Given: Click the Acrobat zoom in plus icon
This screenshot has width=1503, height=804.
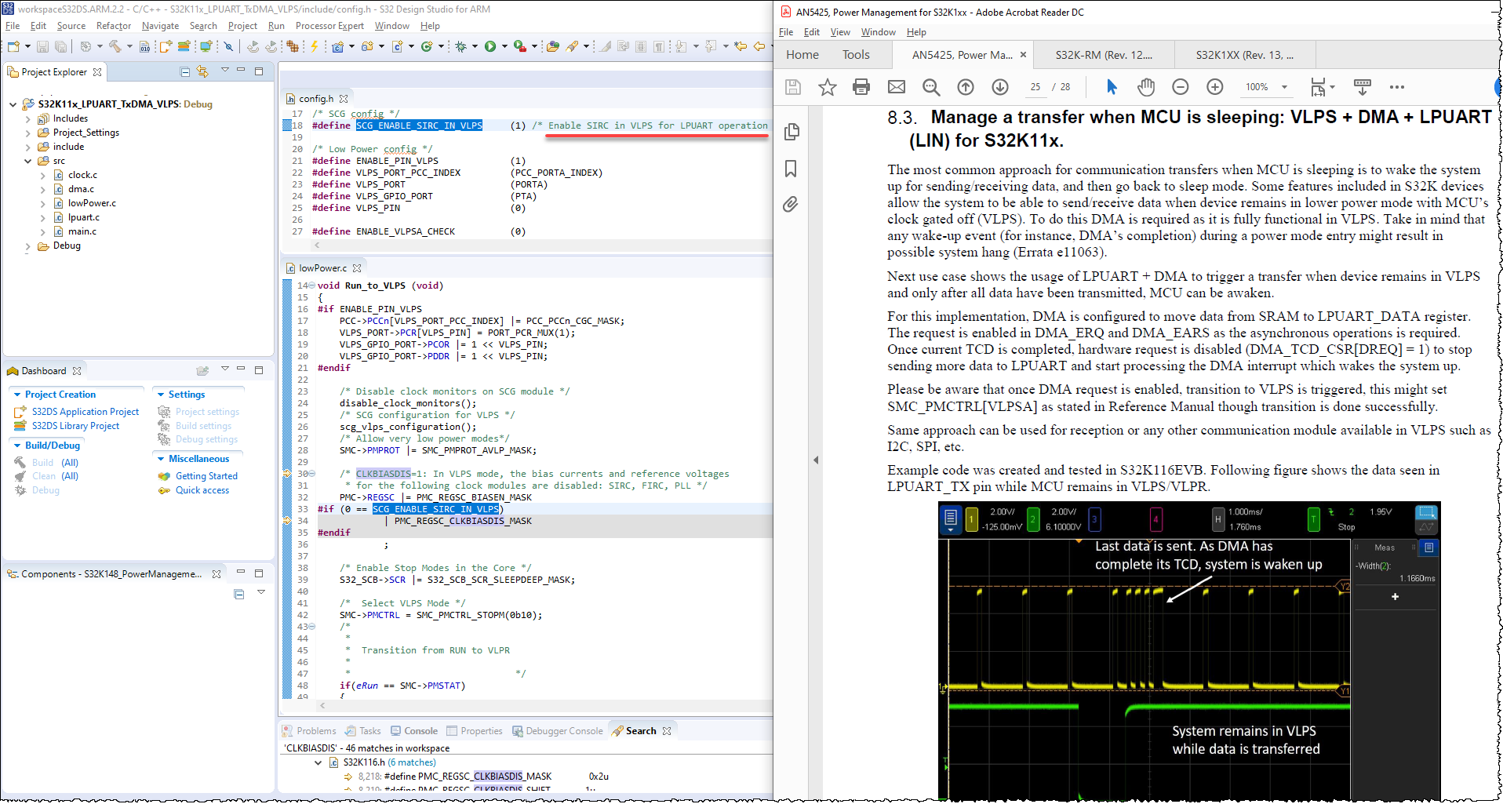Looking at the screenshot, I should tap(1215, 87).
